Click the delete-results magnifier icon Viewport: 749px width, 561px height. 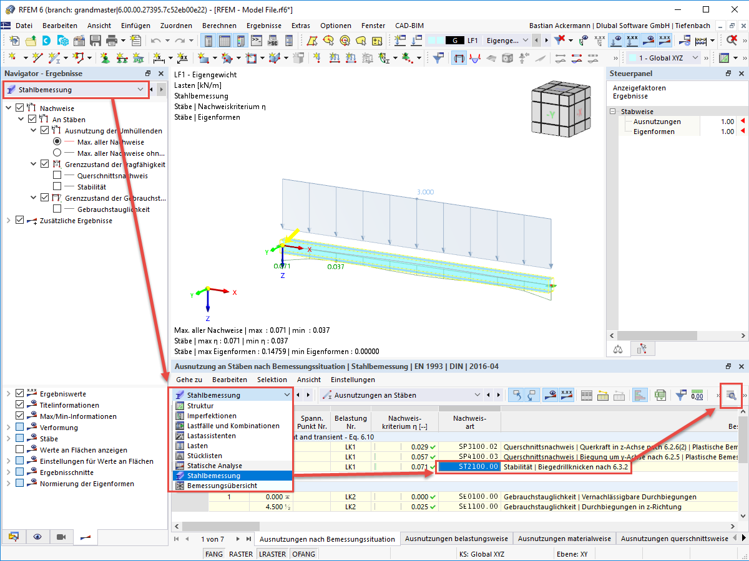click(x=732, y=41)
